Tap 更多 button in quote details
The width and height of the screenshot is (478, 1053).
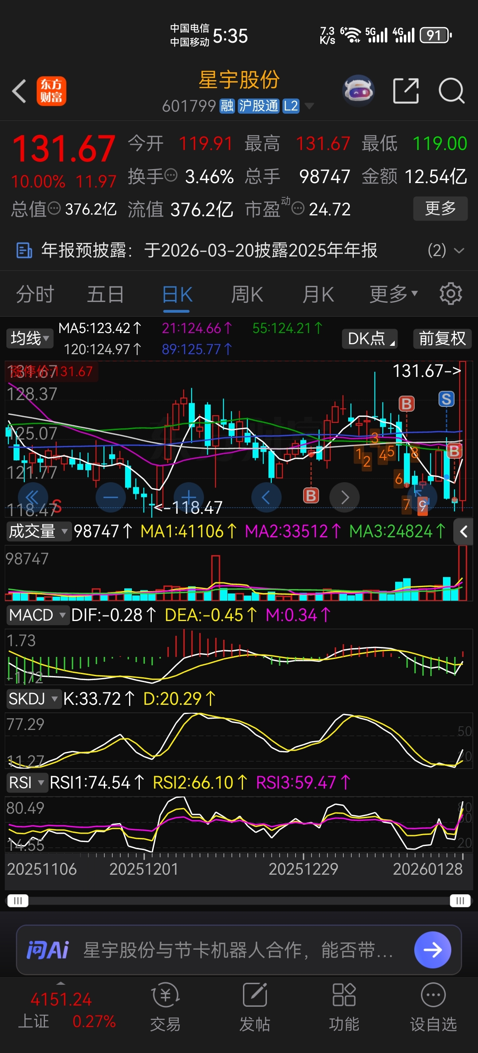[x=441, y=209]
